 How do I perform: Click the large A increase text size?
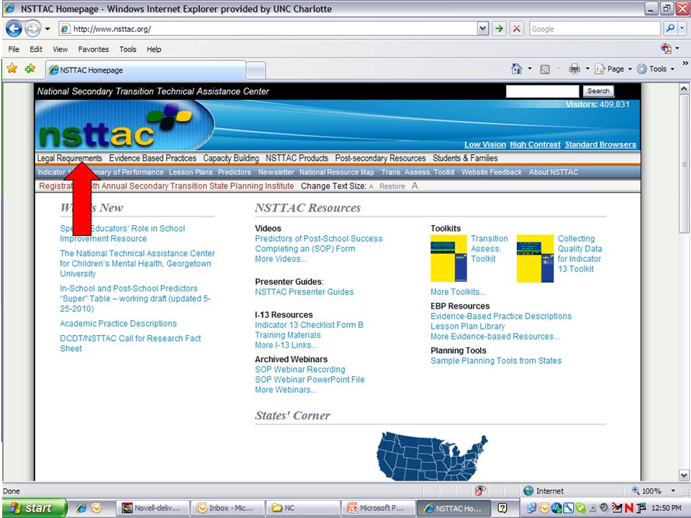coord(415,186)
